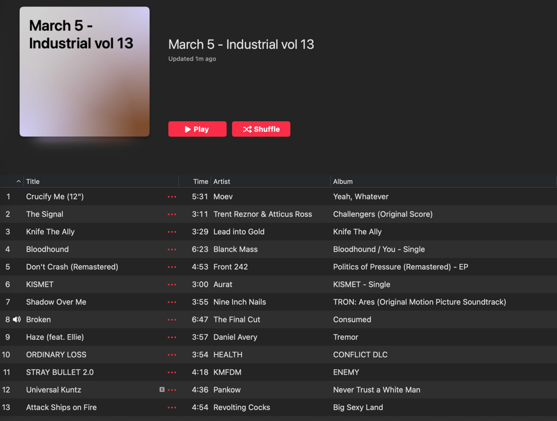Open more options for KISMET track
The height and width of the screenshot is (421, 557).
pos(172,285)
